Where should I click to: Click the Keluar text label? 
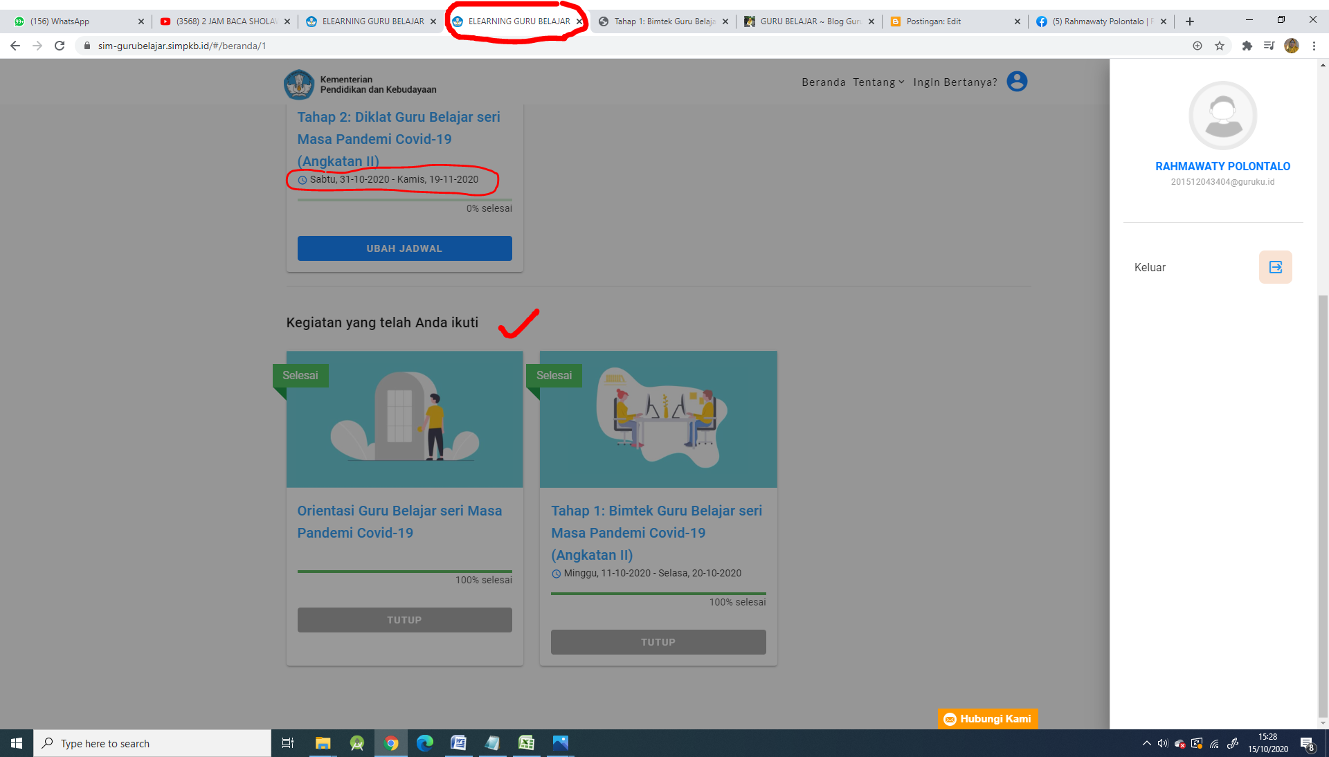pos(1150,268)
